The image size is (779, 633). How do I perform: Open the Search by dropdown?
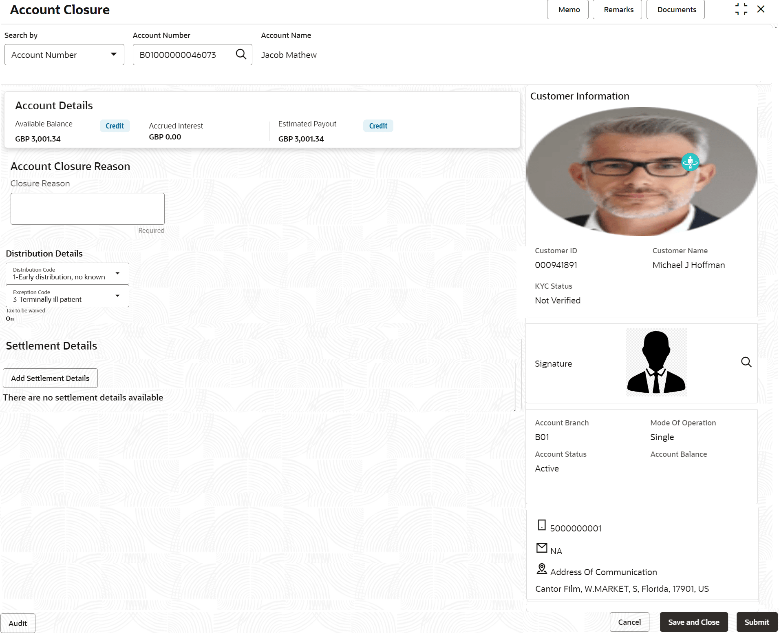64,55
